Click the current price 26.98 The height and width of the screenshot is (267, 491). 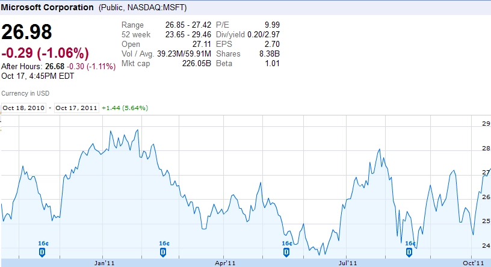point(26,32)
